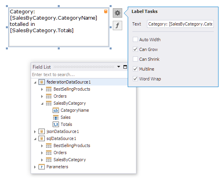Maximize the Field List panel
The width and height of the screenshot is (224, 180).
coord(125,67)
